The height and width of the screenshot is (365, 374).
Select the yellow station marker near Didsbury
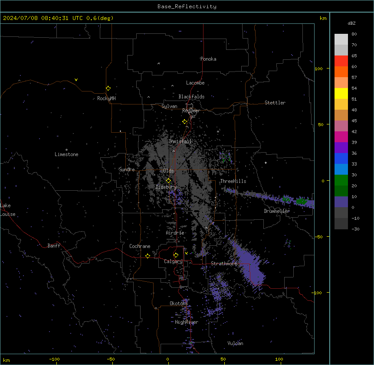[x=168, y=180]
